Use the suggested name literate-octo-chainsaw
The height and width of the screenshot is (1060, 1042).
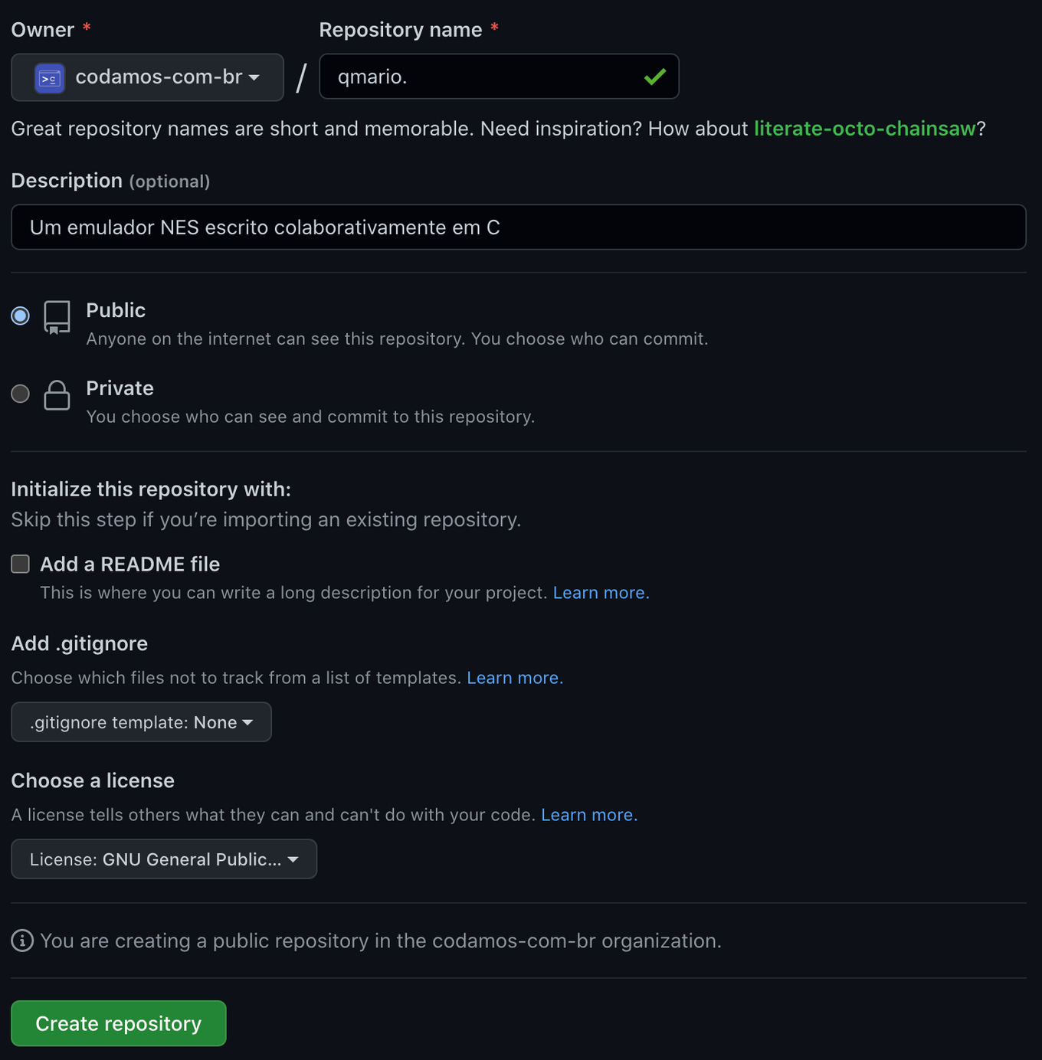[864, 129]
